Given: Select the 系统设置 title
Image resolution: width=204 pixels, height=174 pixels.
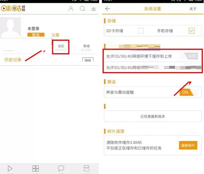Looking at the screenshot, I should click(153, 9).
